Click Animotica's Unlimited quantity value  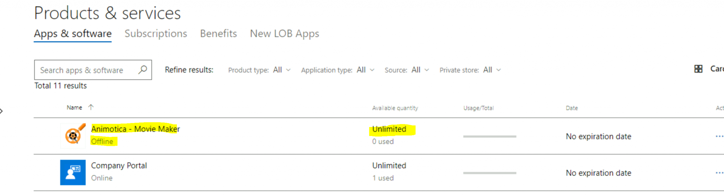(x=389, y=129)
